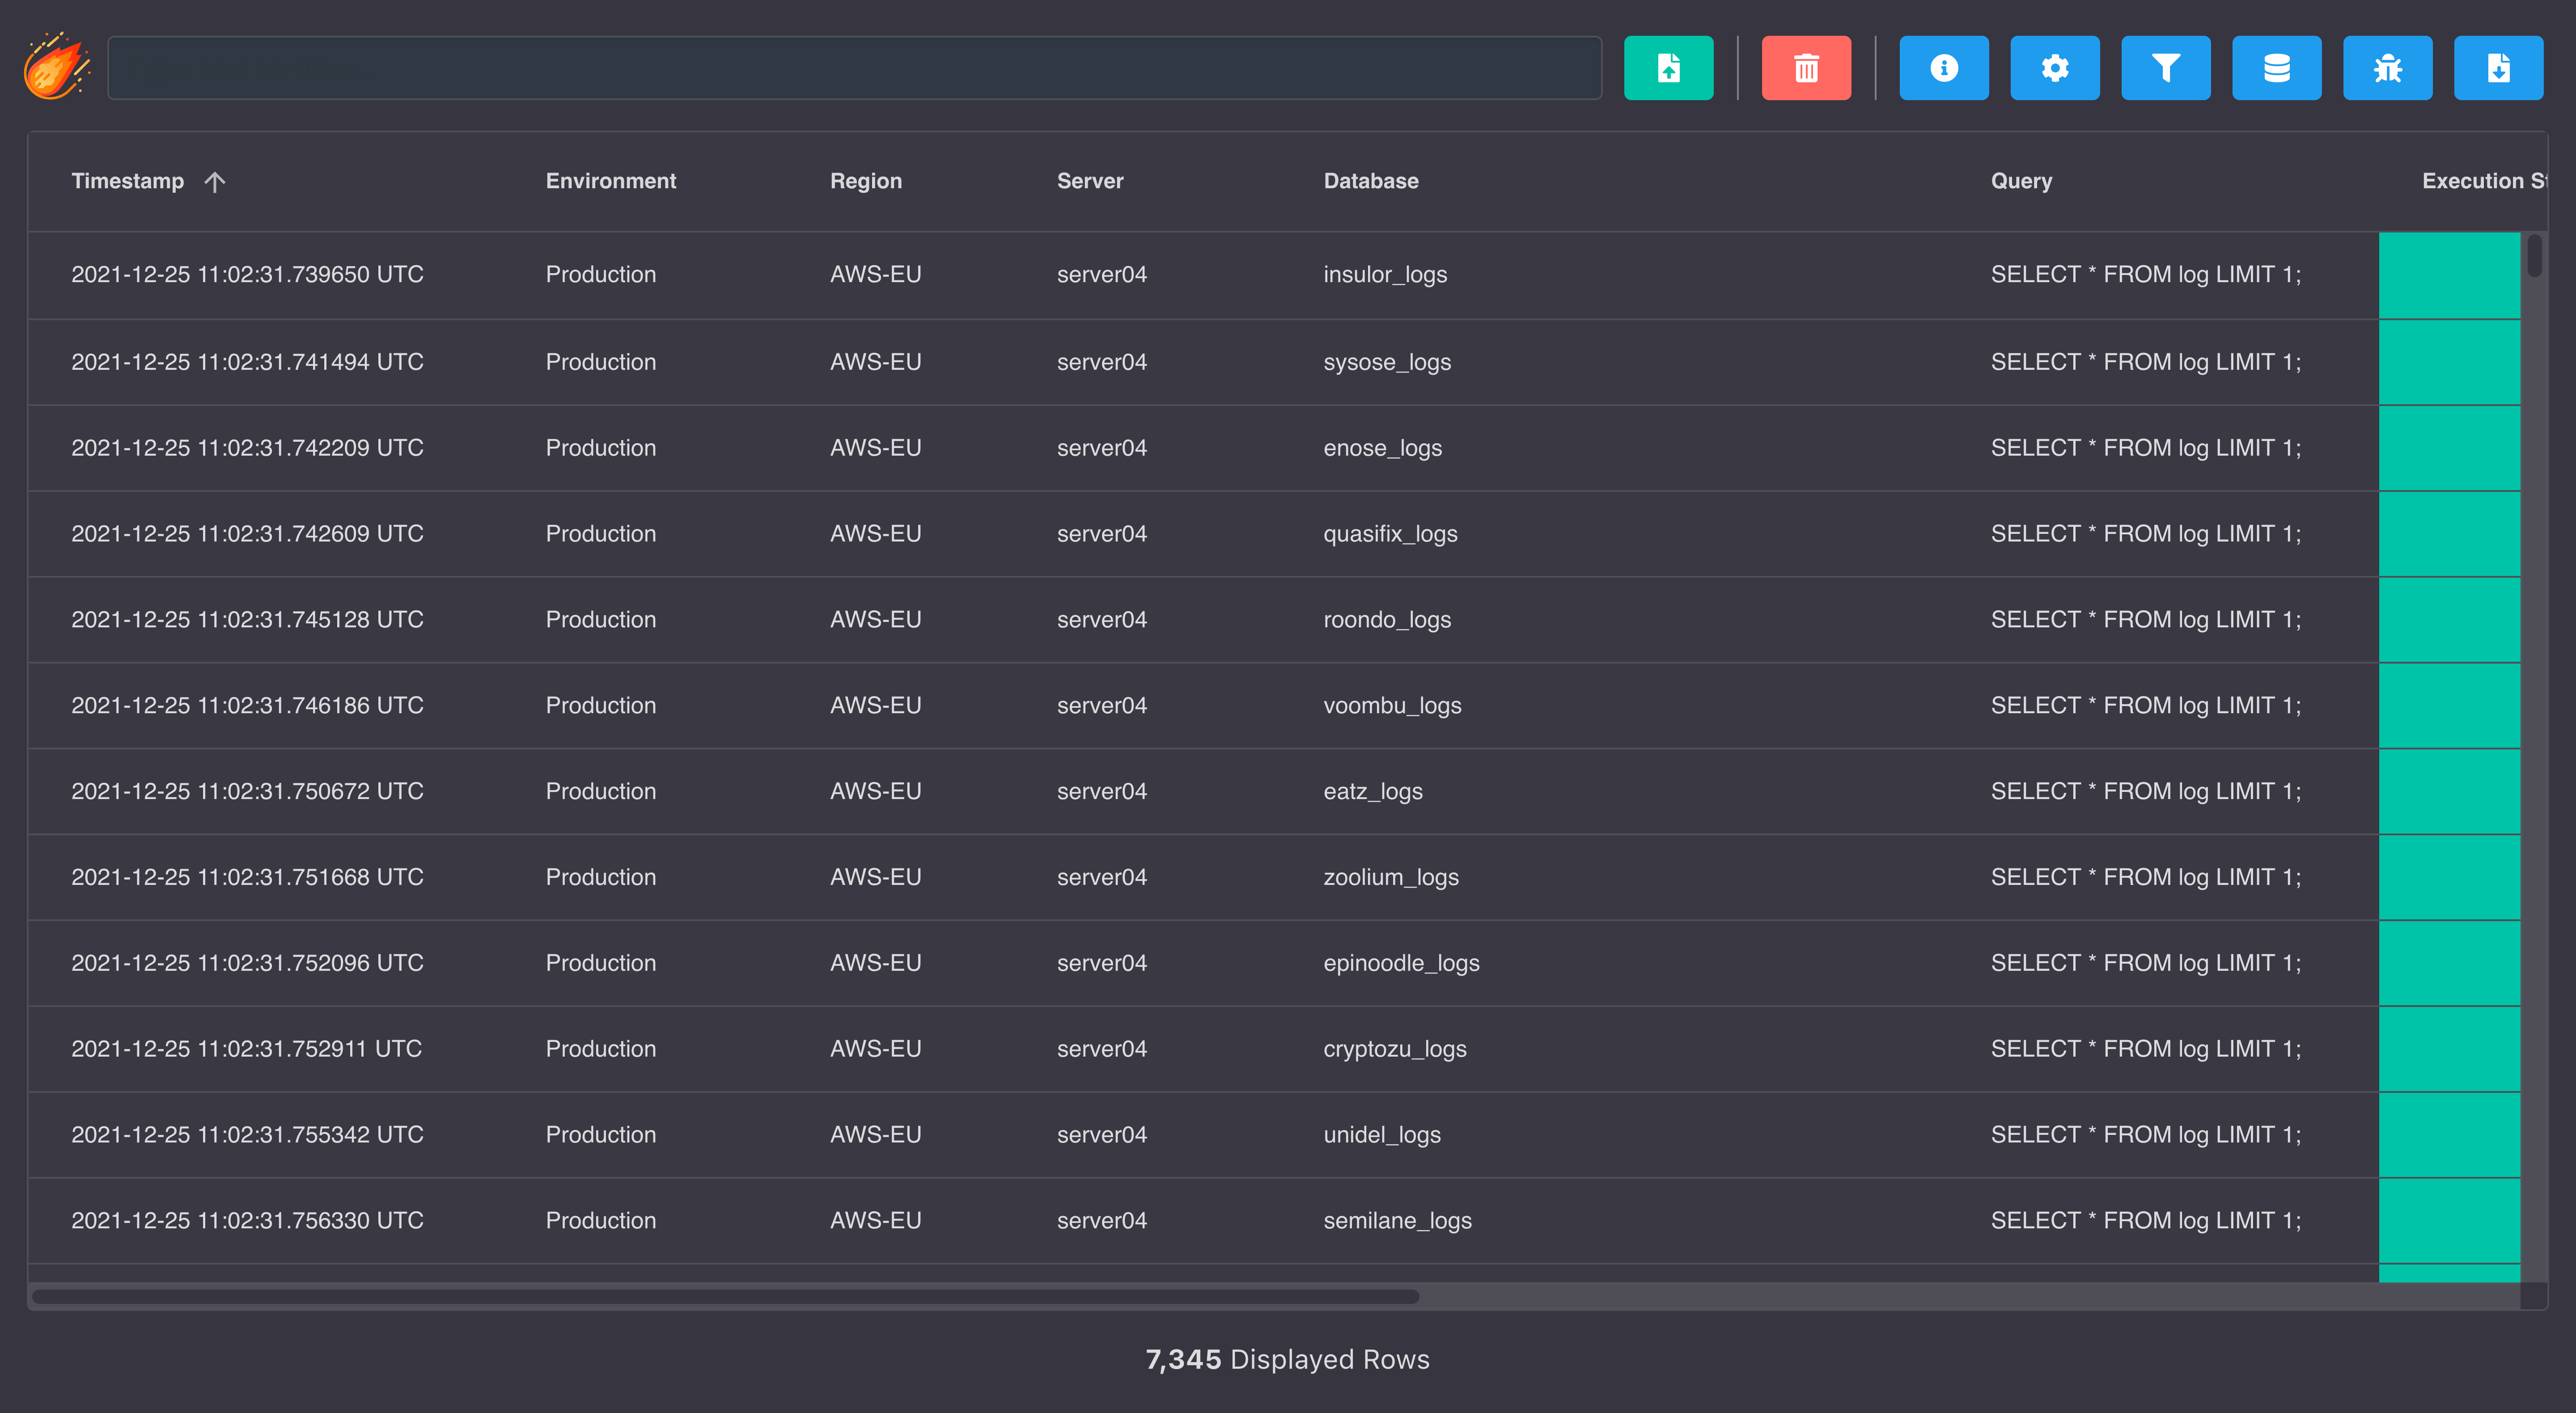Viewport: 2576px width, 1413px height.
Task: Click the query text in eatz_logs row
Action: [2146, 792]
